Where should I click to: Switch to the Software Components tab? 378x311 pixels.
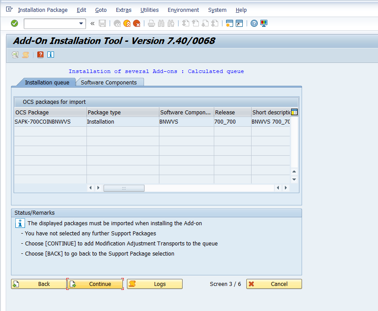pos(109,82)
